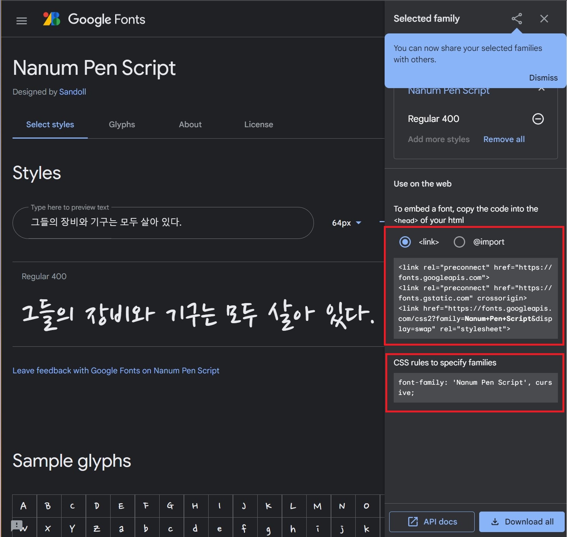Click the send feedback icon at bottom left
Image resolution: width=567 pixels, height=537 pixels.
(x=17, y=526)
